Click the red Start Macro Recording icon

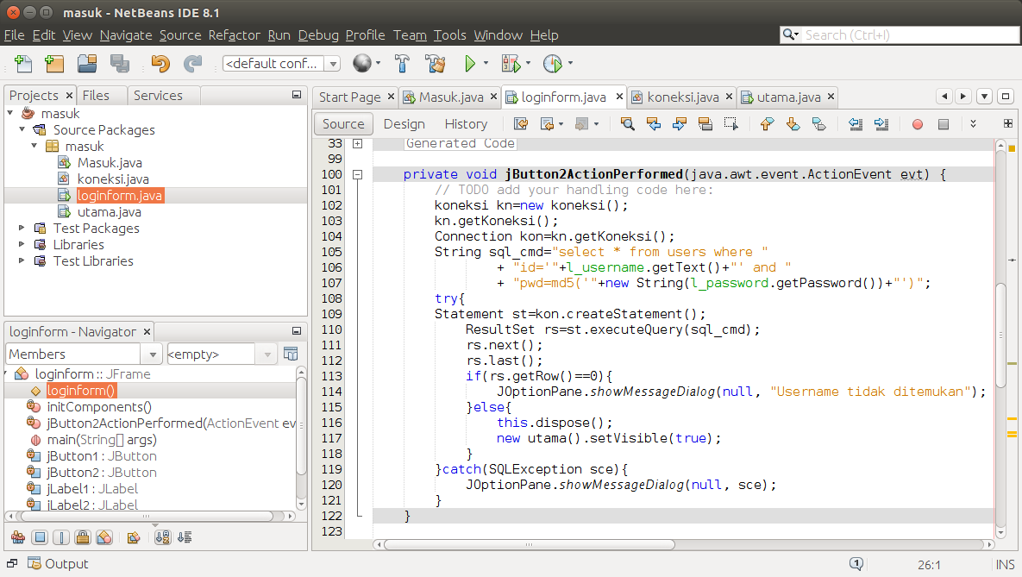click(917, 124)
